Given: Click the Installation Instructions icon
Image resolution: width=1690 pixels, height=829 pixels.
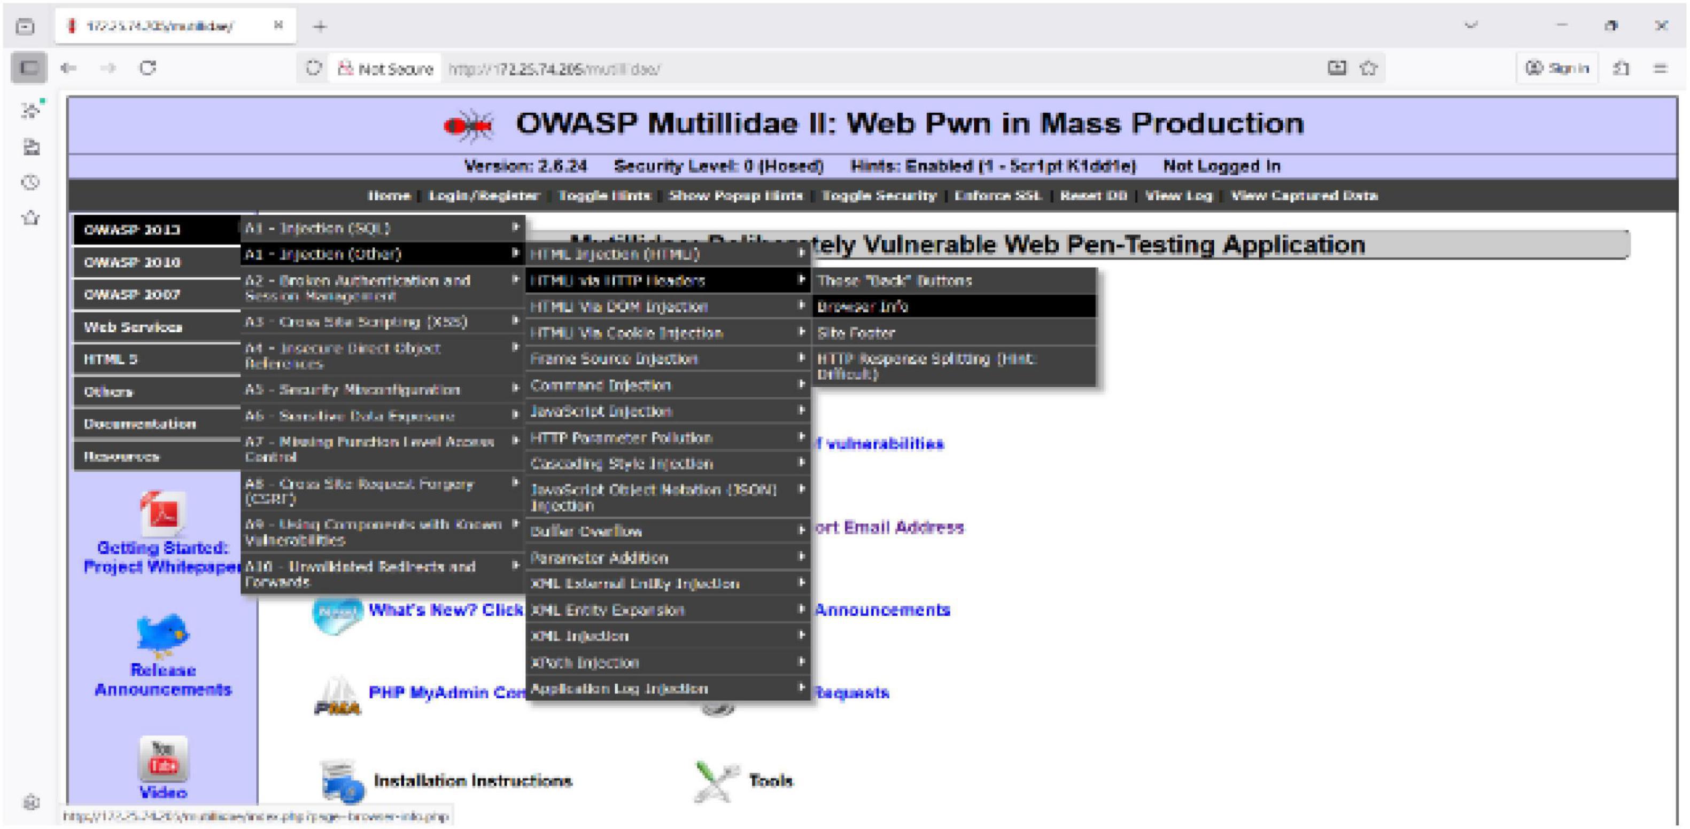Looking at the screenshot, I should 342,781.
